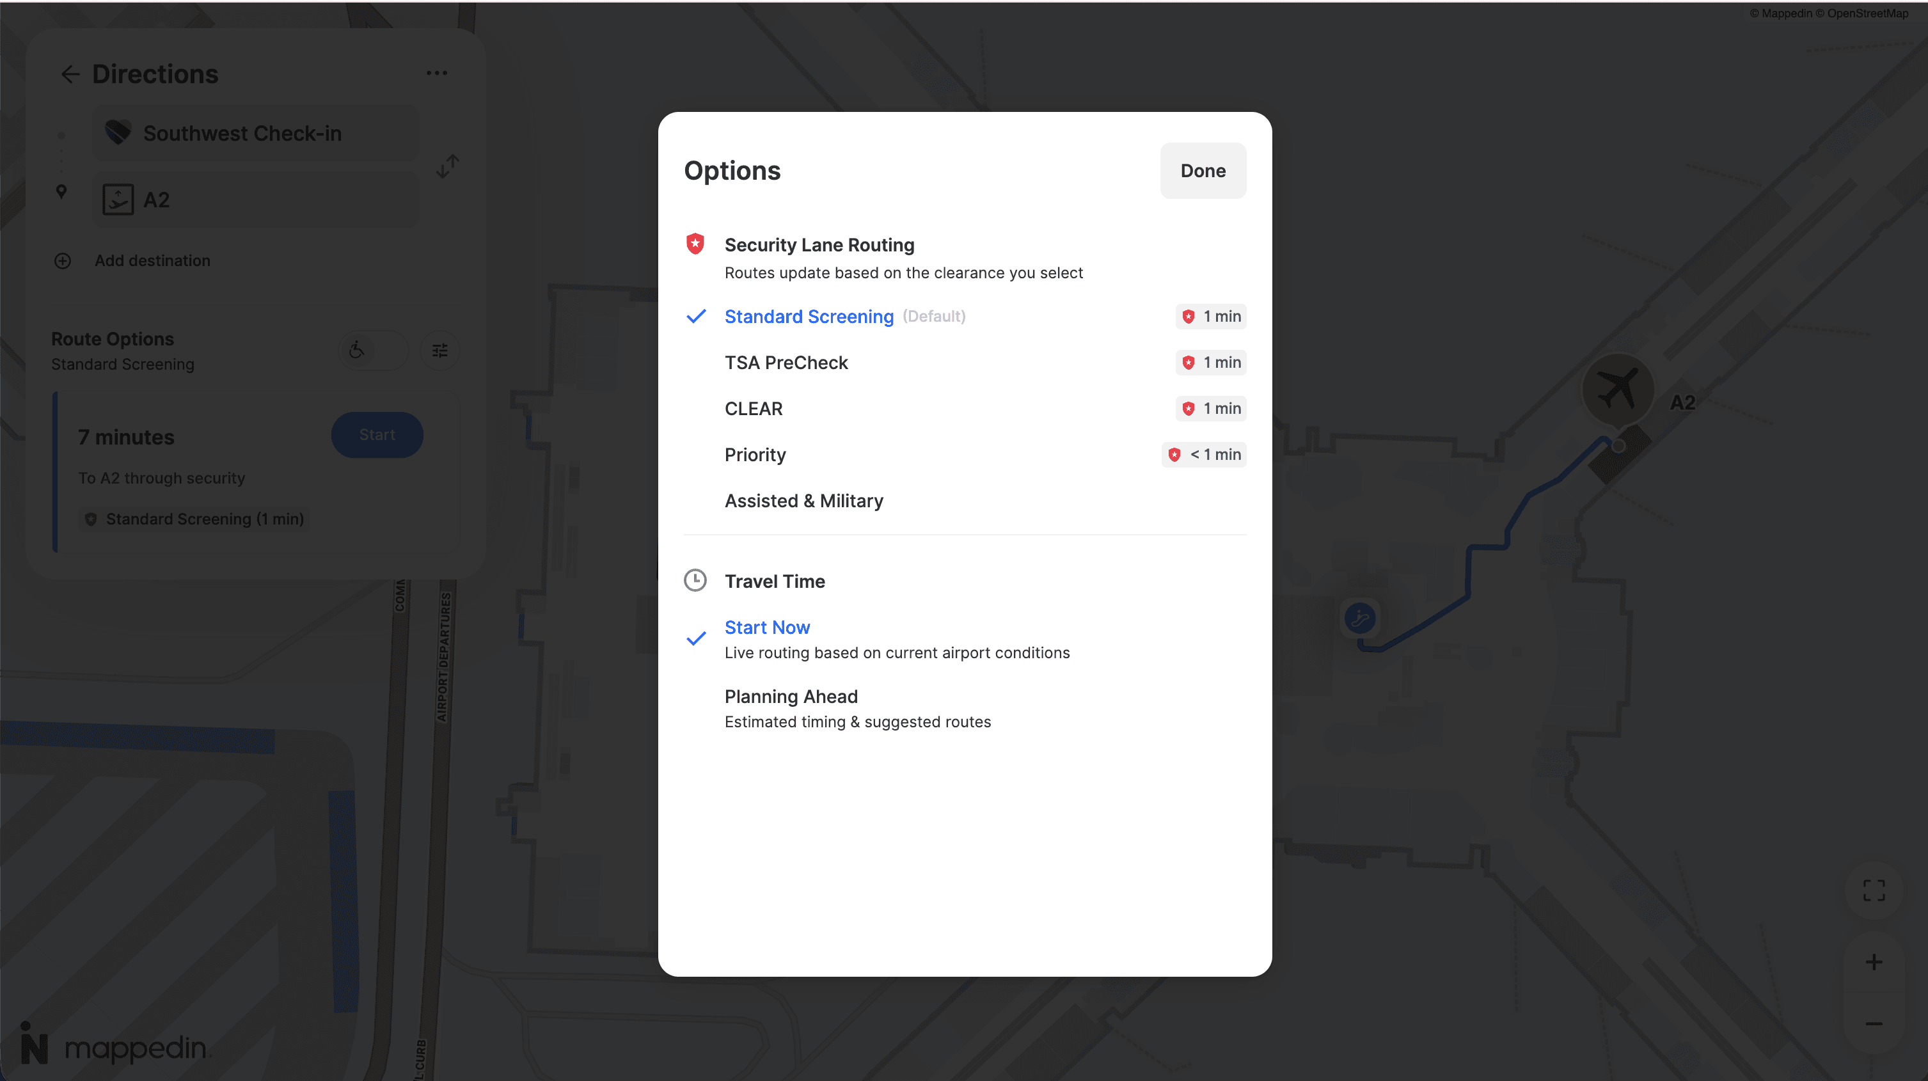Select Assisted & Military screening option

pyautogui.click(x=803, y=500)
